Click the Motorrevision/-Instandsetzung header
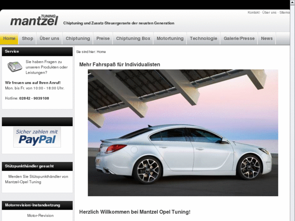This screenshot has height=221, width=295. tap(37, 206)
